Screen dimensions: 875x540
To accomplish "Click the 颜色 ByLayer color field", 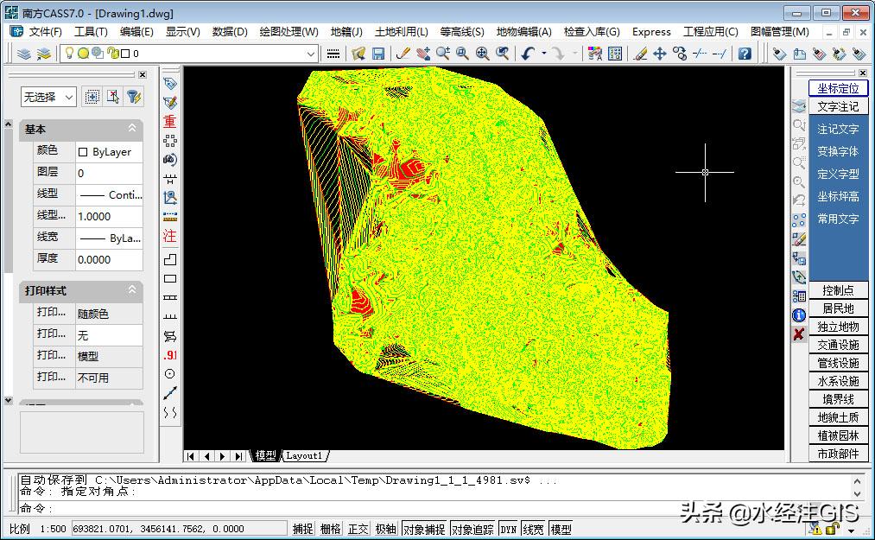I will click(109, 151).
